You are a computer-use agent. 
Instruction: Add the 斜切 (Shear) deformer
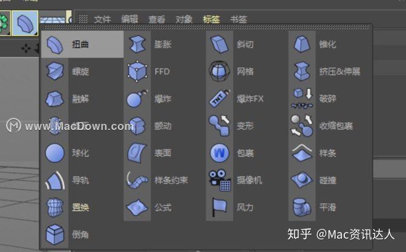[247, 44]
